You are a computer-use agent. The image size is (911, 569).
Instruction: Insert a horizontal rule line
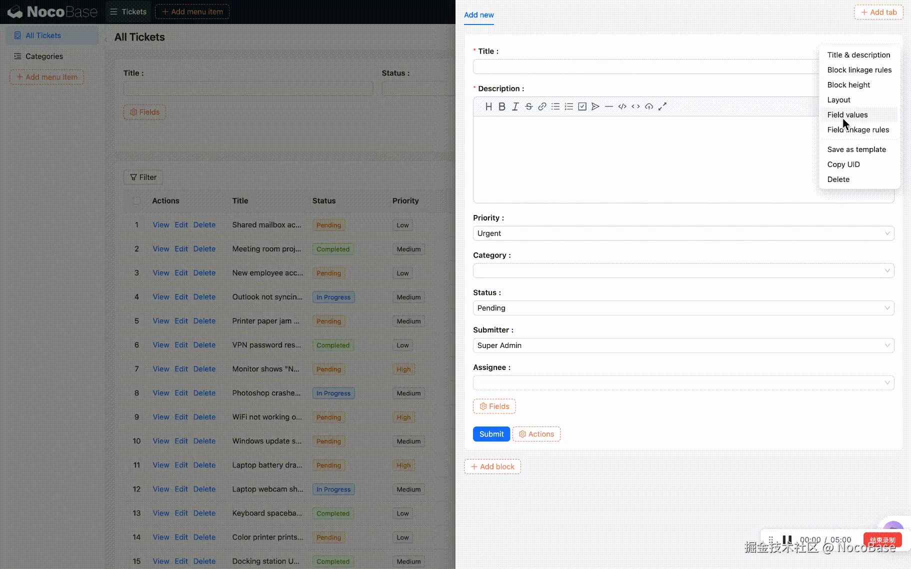(x=608, y=106)
